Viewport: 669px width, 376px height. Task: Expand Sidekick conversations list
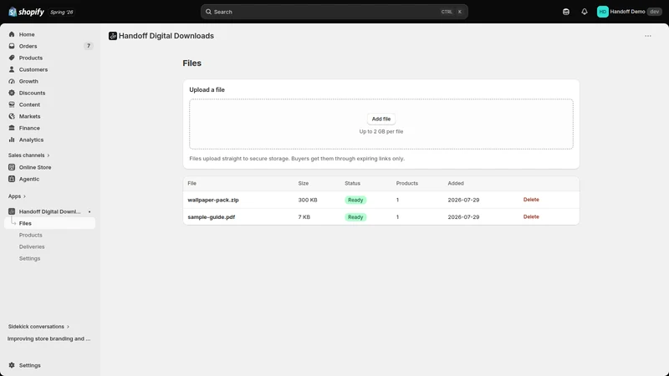pyautogui.click(x=38, y=327)
